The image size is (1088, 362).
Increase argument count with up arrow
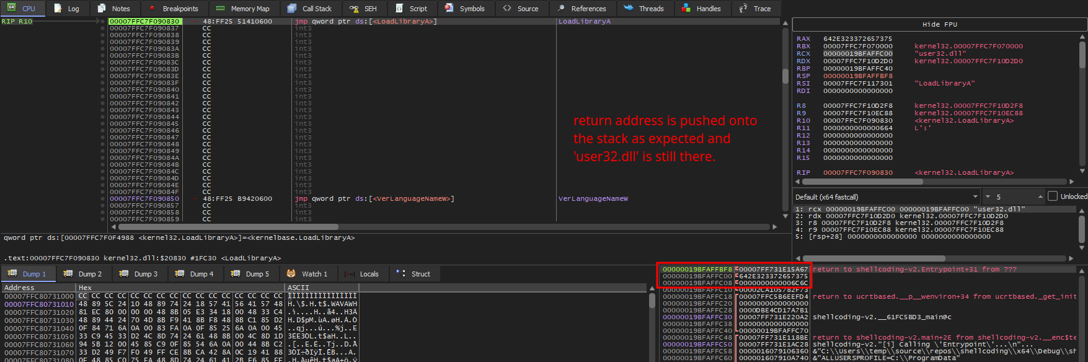pyautogui.click(x=1040, y=197)
